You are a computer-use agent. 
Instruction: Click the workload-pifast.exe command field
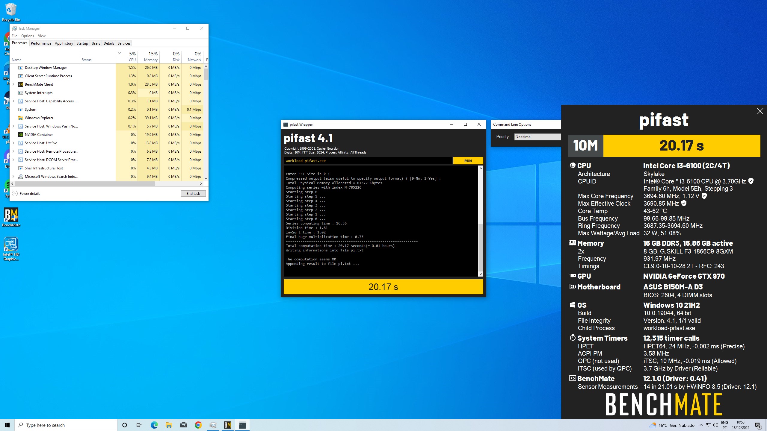click(x=368, y=161)
